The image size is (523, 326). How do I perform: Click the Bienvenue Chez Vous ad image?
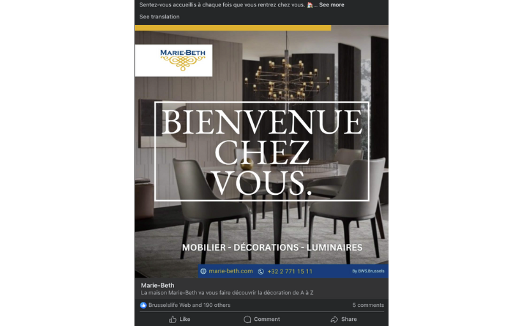point(261,152)
